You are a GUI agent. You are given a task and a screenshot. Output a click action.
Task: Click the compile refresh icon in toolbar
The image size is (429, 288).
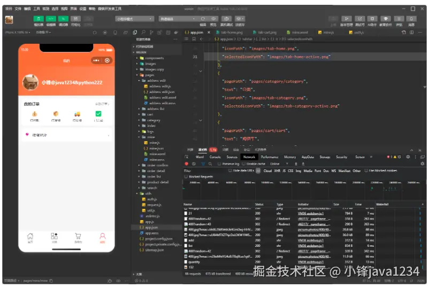coord(203,19)
